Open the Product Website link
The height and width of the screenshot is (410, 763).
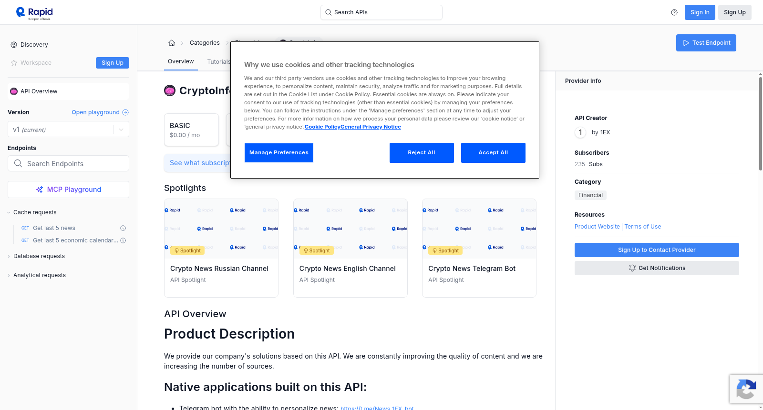[x=597, y=227]
